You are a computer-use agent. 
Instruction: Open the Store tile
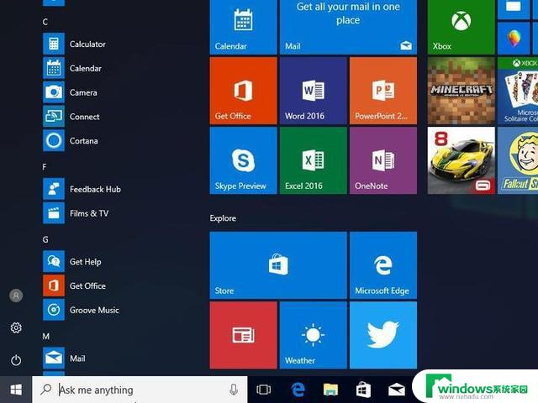coord(278,265)
